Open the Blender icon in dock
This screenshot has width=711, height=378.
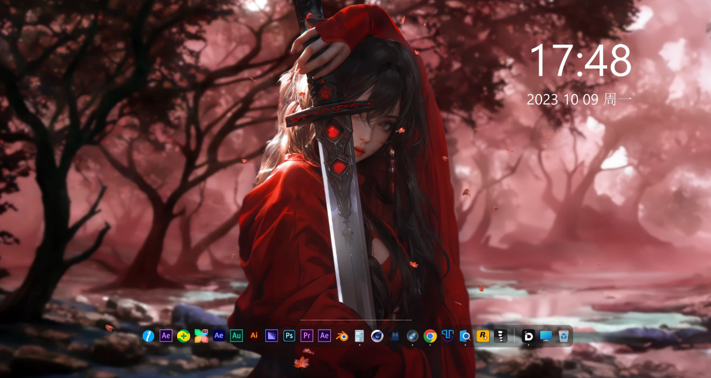click(x=342, y=336)
